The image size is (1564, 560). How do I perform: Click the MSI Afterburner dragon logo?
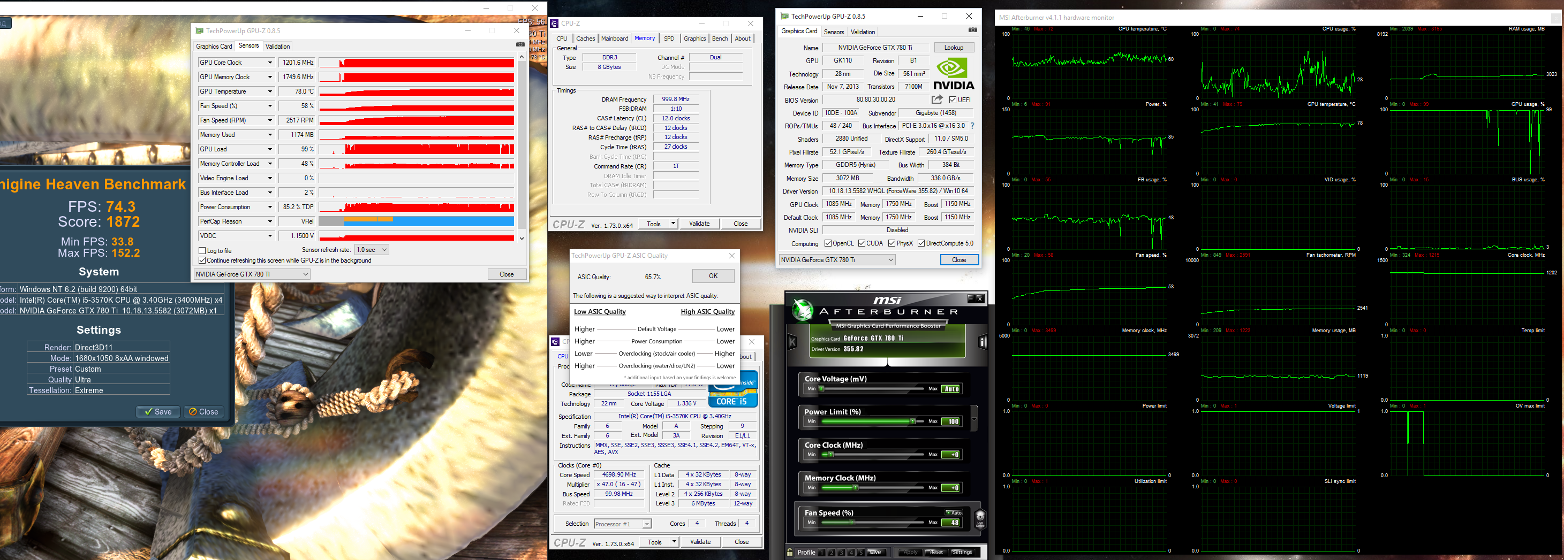(x=802, y=310)
